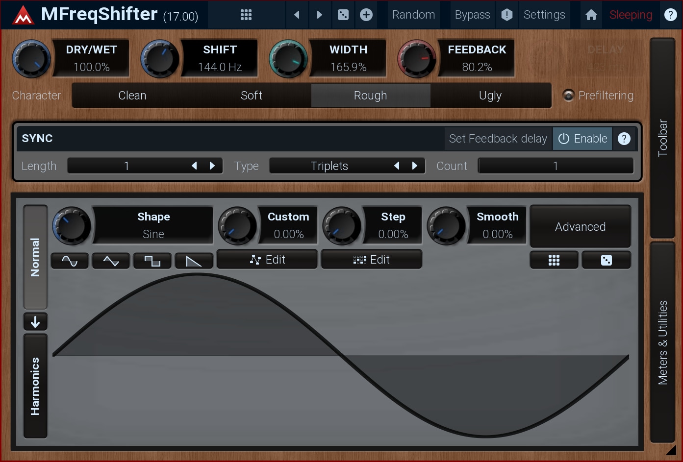Click the plus icon to add preset
Image resolution: width=683 pixels, height=462 pixels.
(366, 15)
